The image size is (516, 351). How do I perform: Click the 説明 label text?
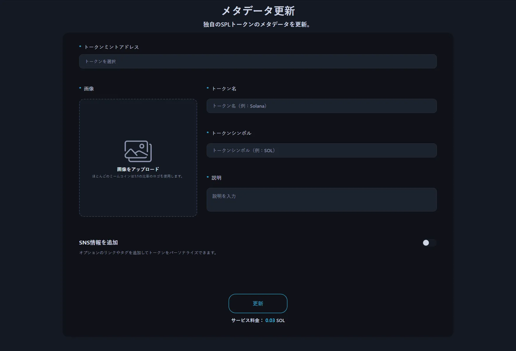(216, 178)
